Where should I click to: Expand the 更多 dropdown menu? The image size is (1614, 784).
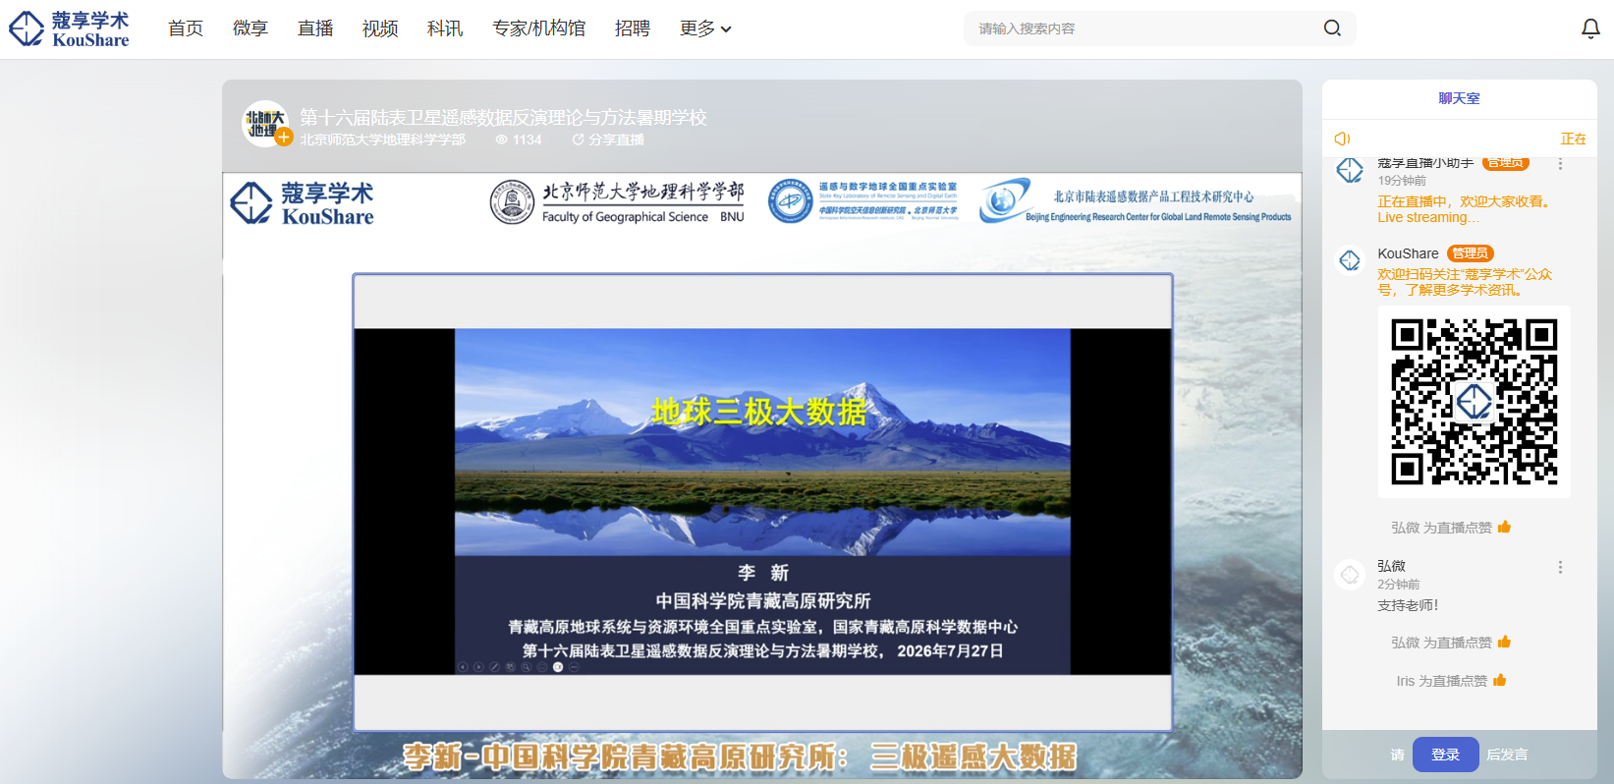[x=705, y=28]
